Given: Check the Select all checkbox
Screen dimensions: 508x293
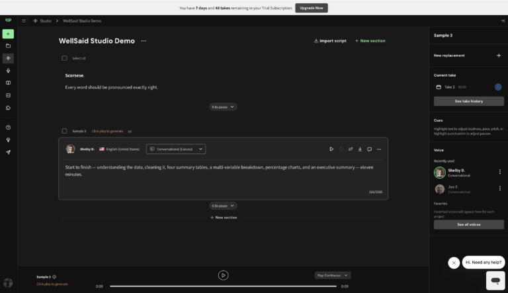Looking at the screenshot, I should point(64,58).
